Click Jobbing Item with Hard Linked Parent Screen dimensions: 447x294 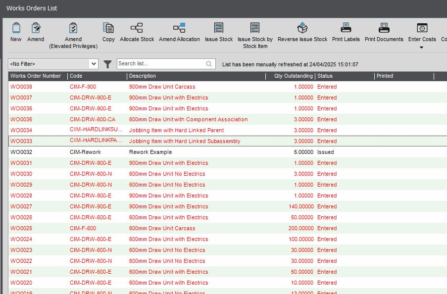176,130
